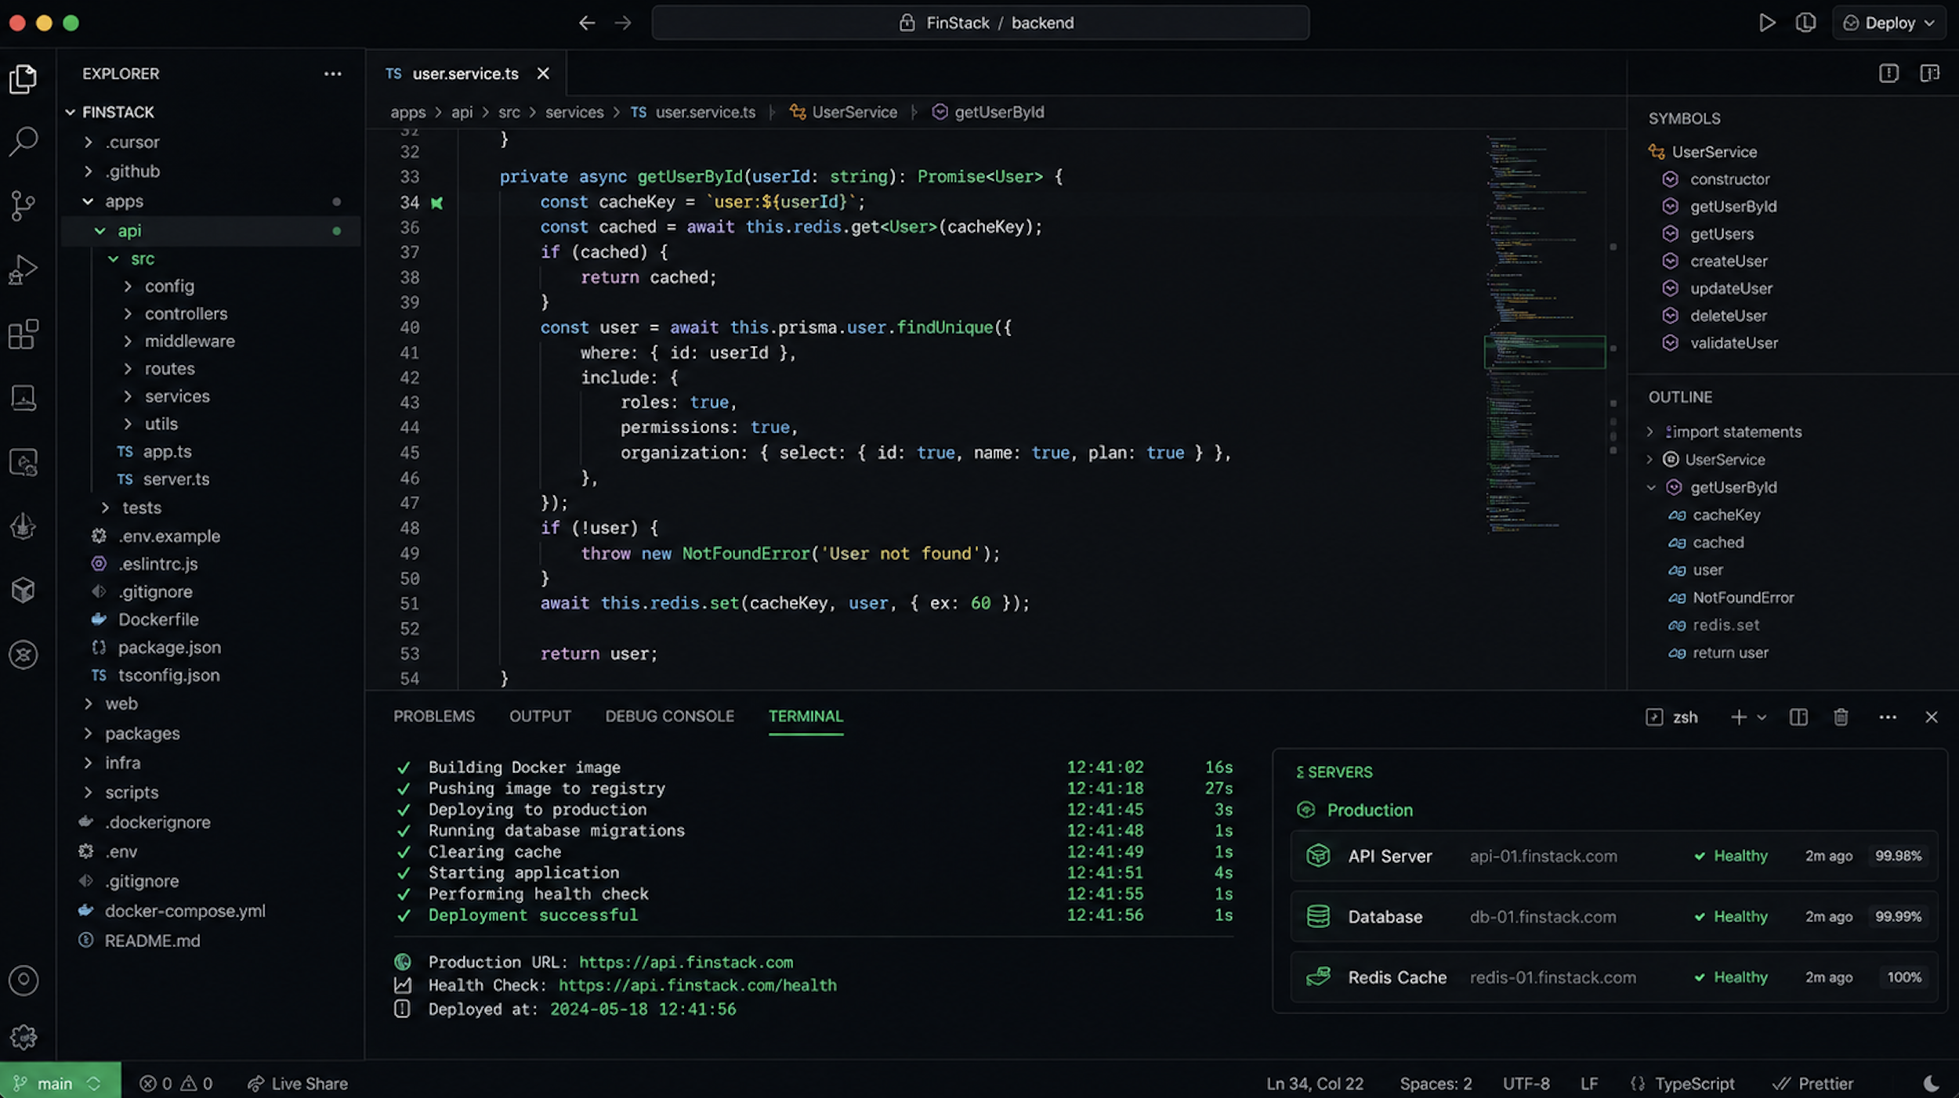Add a new terminal with plus icon
The height and width of the screenshot is (1098, 1959).
coord(1738,717)
